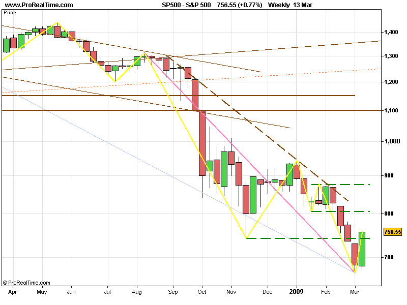
Task: Select the 1,400 price axis label
Action: coord(391,32)
